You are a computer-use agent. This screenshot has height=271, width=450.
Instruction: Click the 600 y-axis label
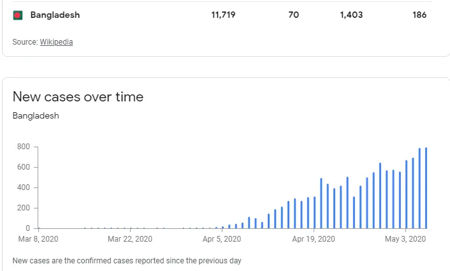pos(24,167)
